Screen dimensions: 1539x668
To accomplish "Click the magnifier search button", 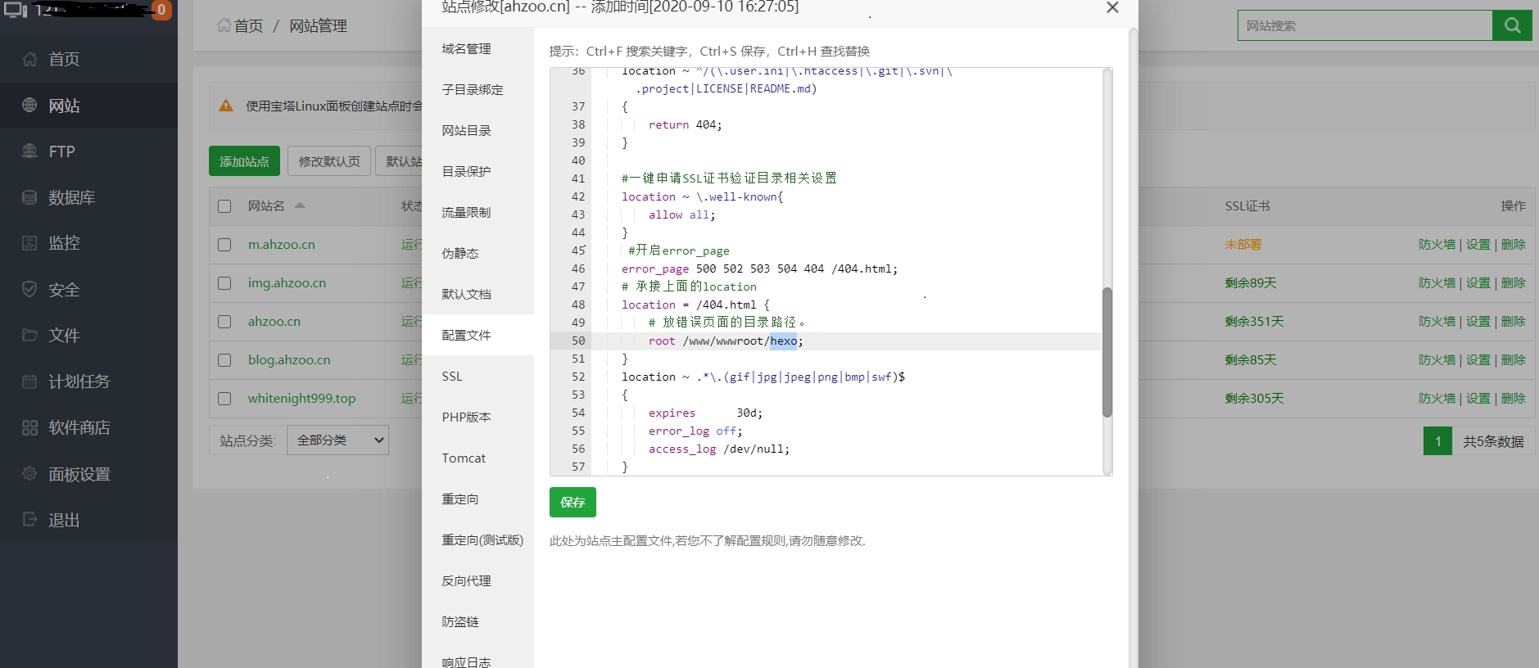I will (x=1512, y=25).
